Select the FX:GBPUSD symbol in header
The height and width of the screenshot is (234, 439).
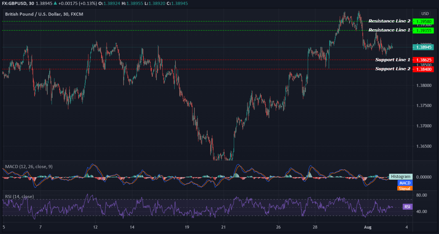tap(15, 3)
